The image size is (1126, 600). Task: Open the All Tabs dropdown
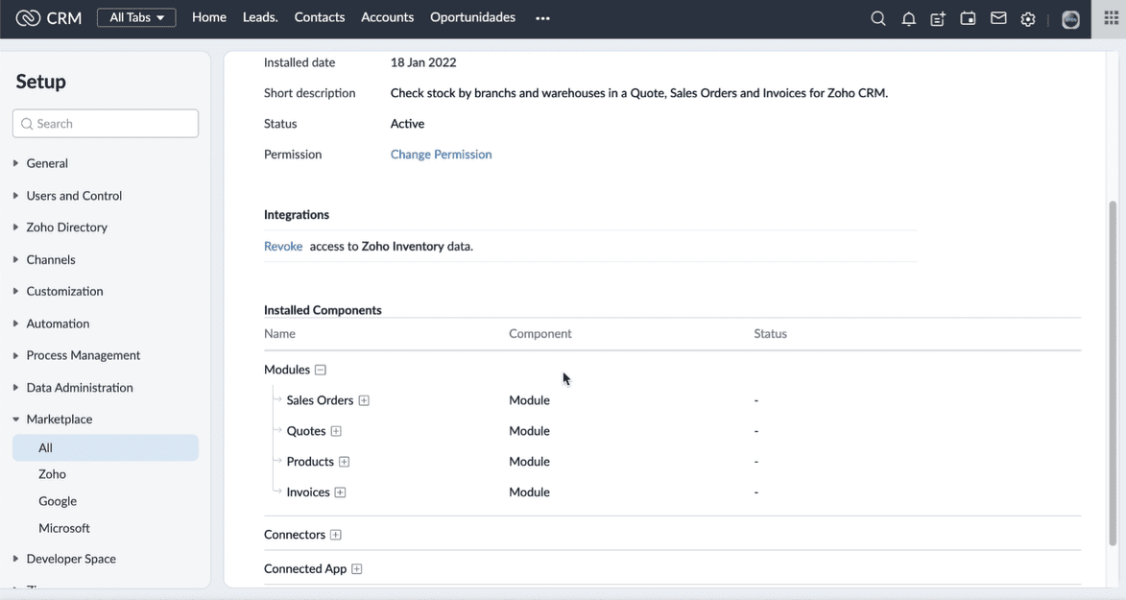(x=136, y=18)
